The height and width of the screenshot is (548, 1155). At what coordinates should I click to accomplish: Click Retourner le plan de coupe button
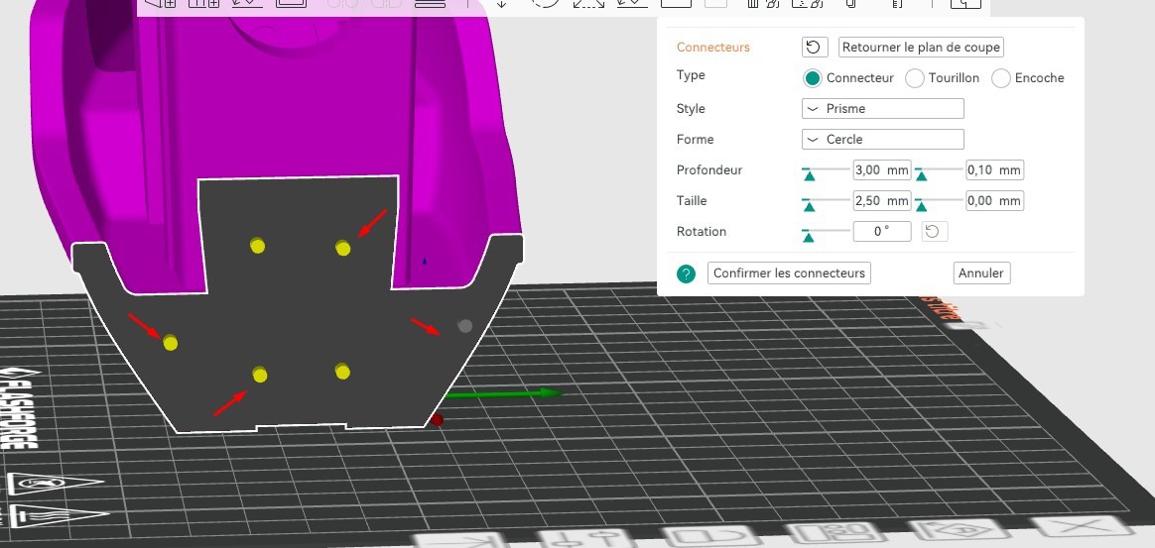921,48
